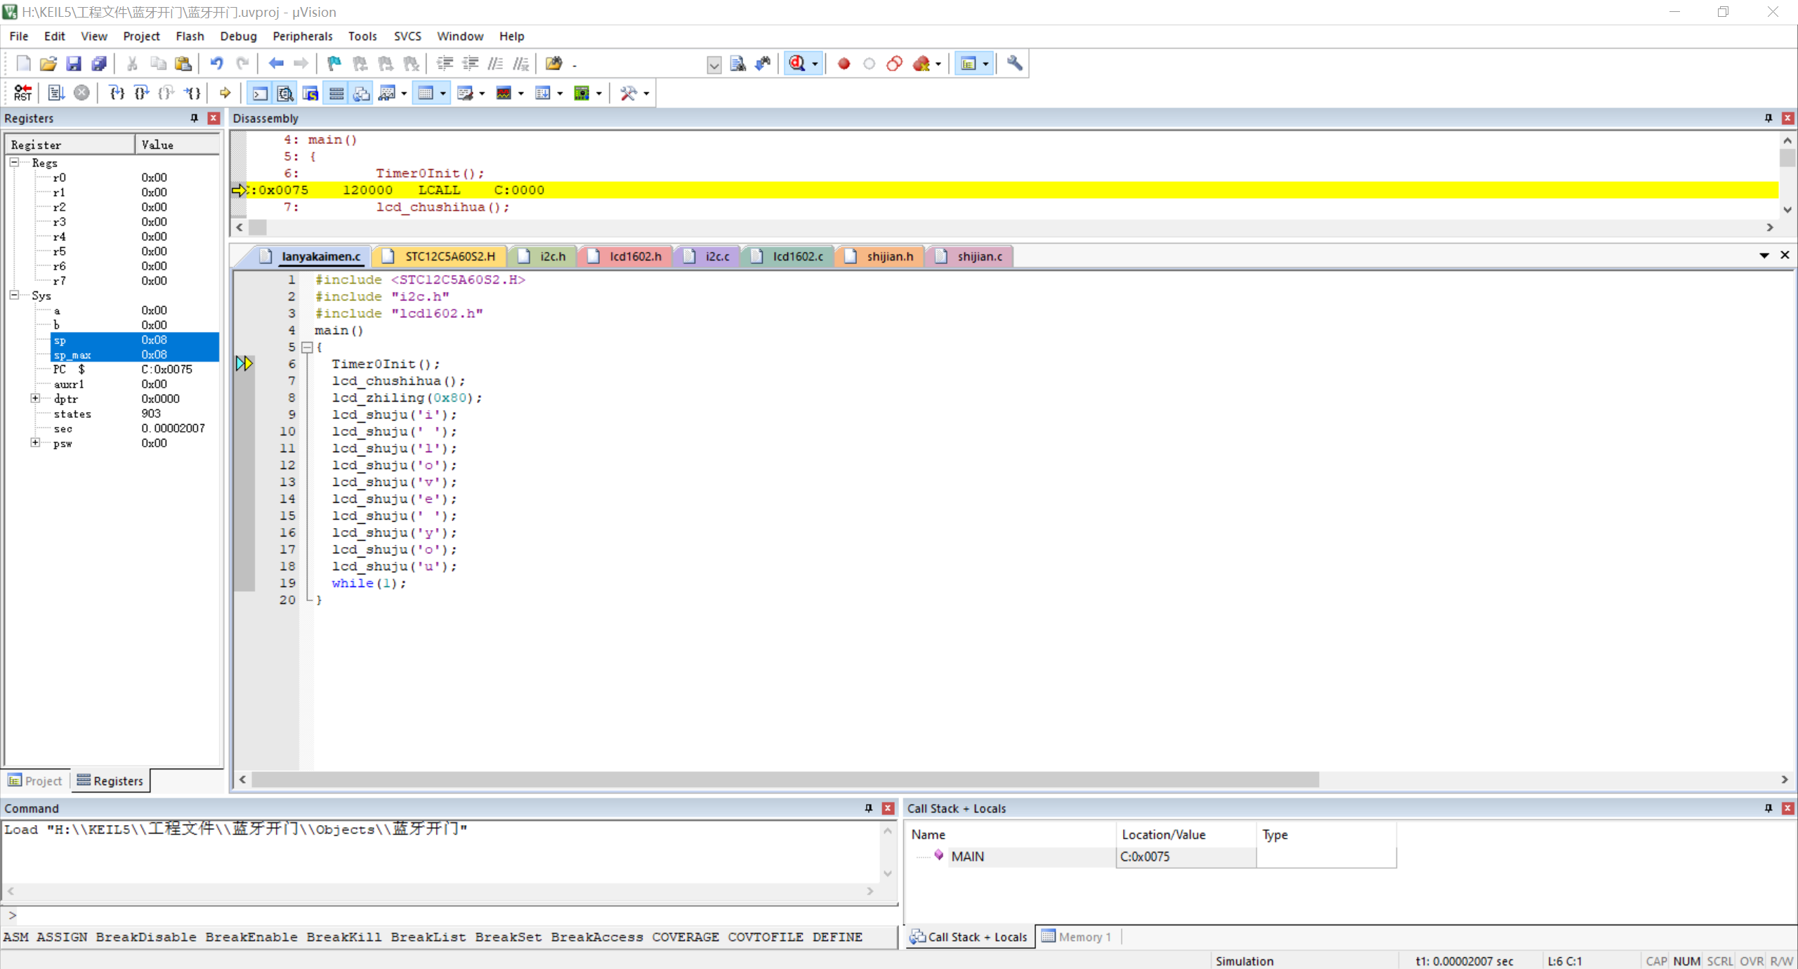Toggle auto-hide pin on Disassembly panel
Screen dimensions: 1798x969
point(1769,118)
